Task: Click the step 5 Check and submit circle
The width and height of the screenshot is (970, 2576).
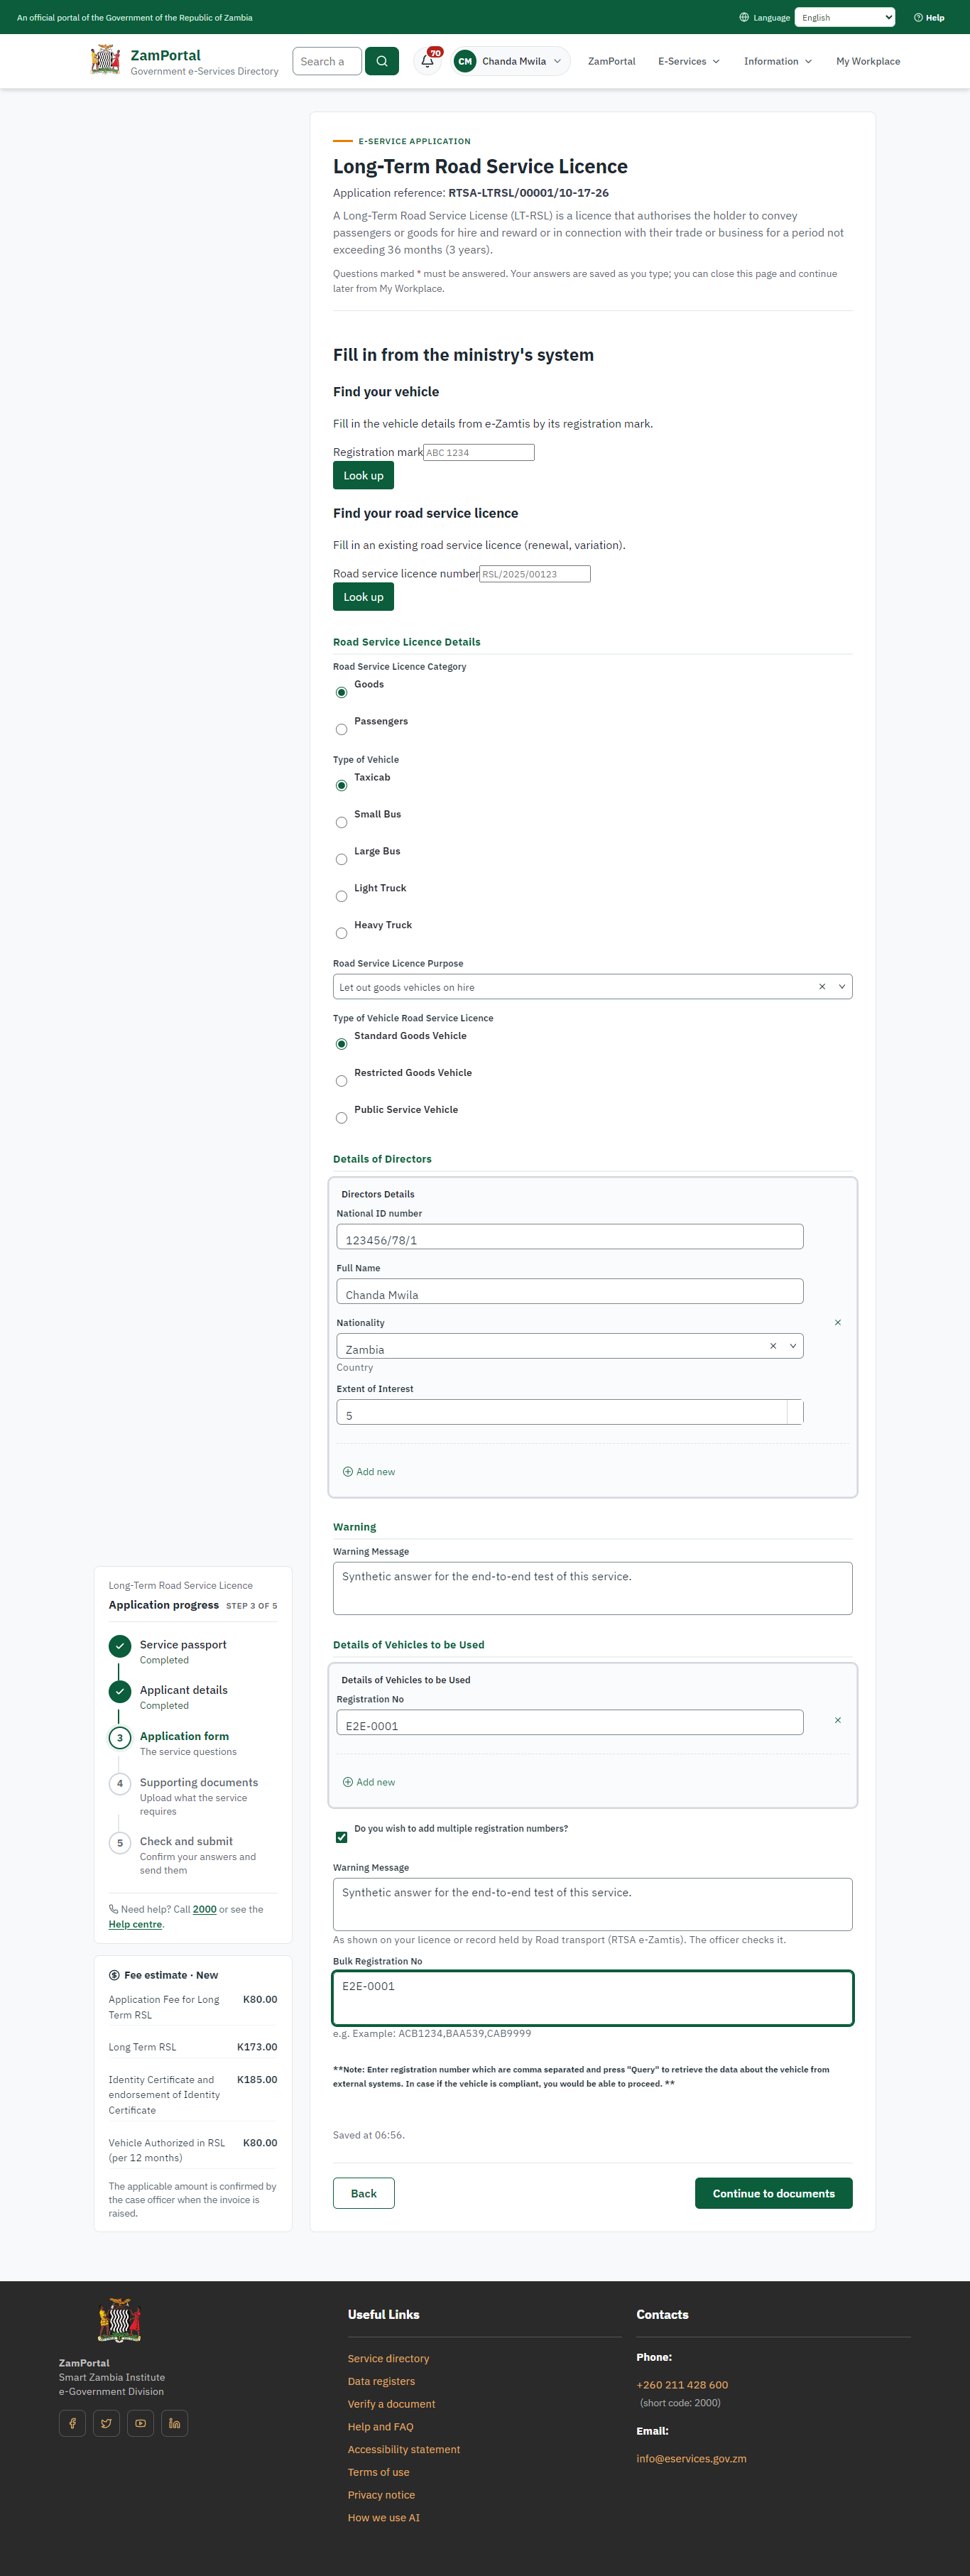Action: 120,1843
